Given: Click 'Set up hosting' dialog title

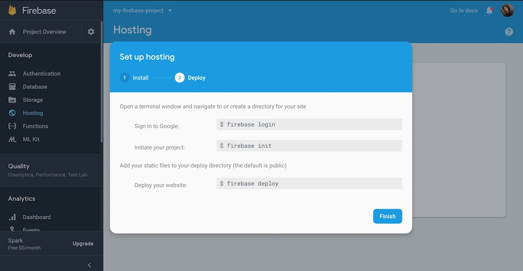Looking at the screenshot, I should coord(147,57).
